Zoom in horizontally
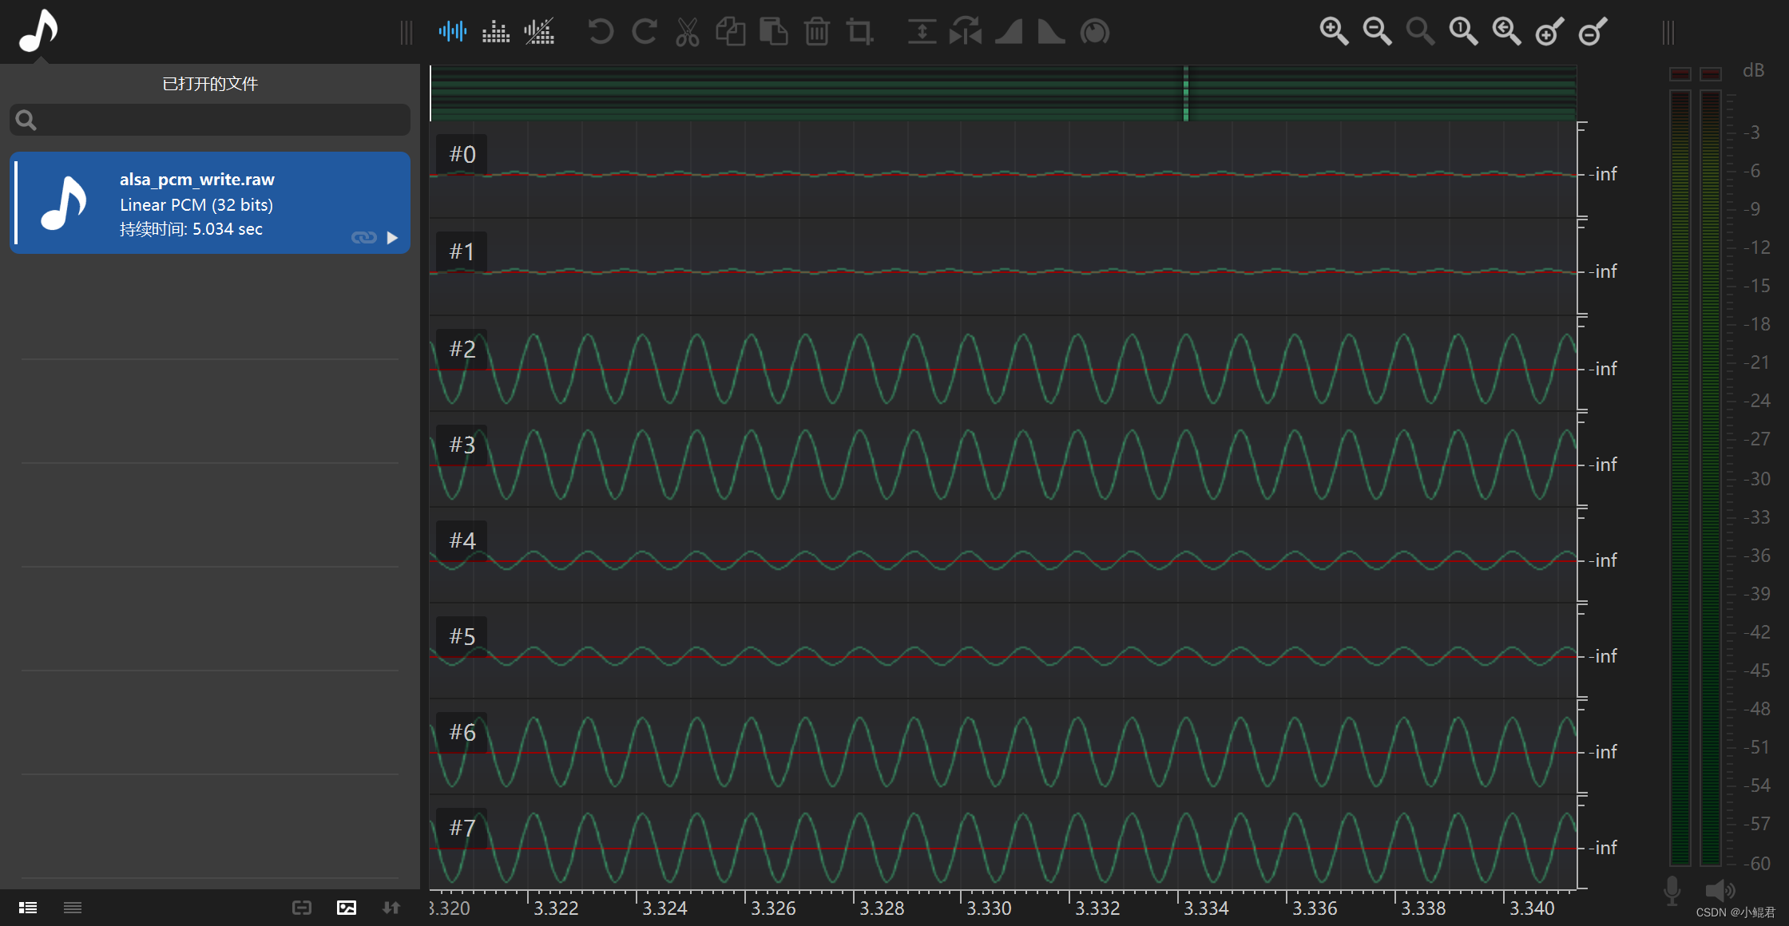This screenshot has height=926, width=1789. pyautogui.click(x=1334, y=32)
